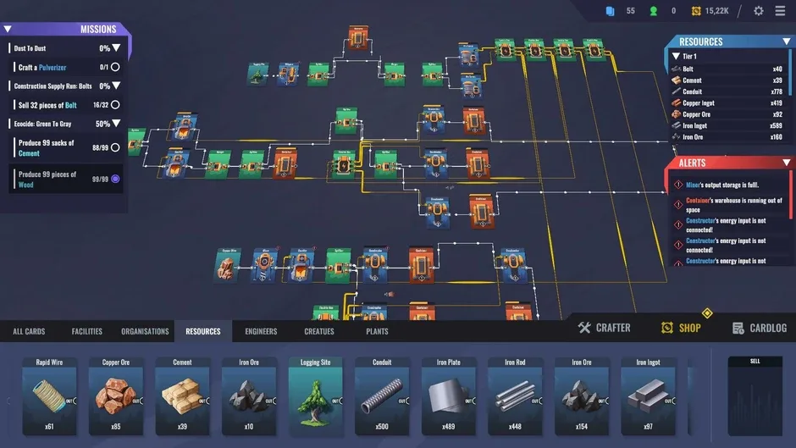Collapse the Ecocide: Green To Gray arrow
This screenshot has width=796, height=448.
pos(116,124)
